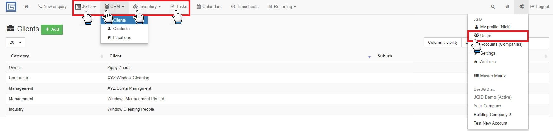Expand the JGID dropdown menu
553x131 pixels.
[86, 6]
